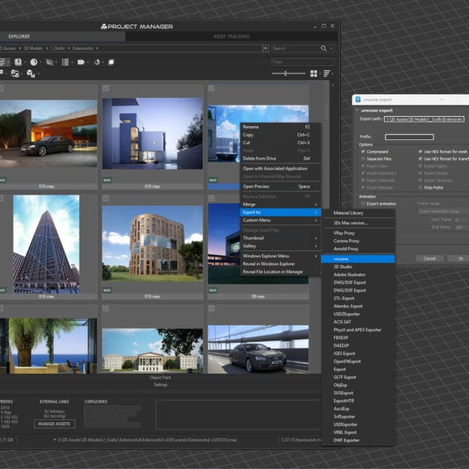This screenshot has height=469, width=469.
Task: Click the sort order lines icon
Action: pyautogui.click(x=327, y=74)
